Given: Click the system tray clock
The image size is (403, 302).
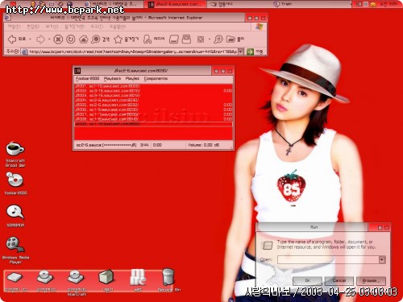Looking at the screenshot, I should (388, 4).
